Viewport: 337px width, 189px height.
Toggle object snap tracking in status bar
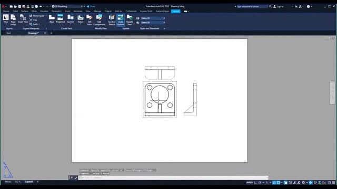(x=274, y=183)
